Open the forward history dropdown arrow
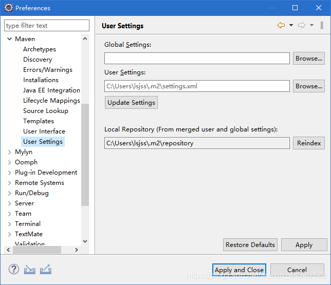This screenshot has width=331, height=285. pos(311,25)
